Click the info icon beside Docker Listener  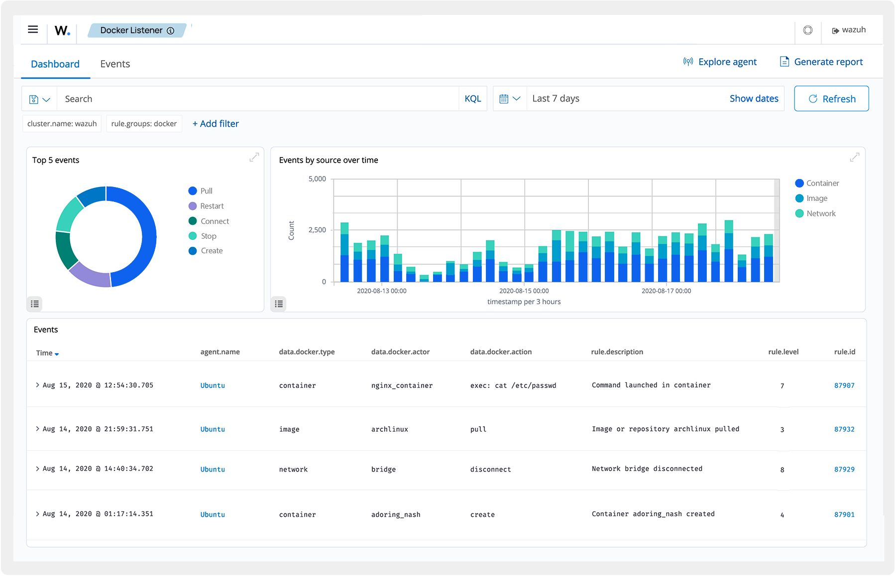tap(171, 31)
